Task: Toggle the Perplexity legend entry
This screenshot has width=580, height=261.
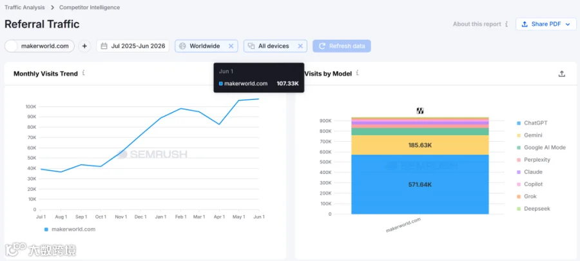Action: point(534,160)
